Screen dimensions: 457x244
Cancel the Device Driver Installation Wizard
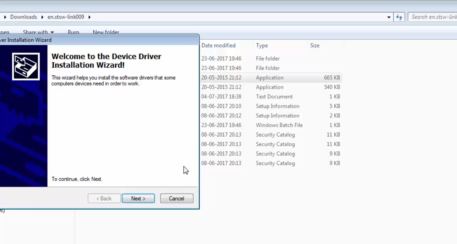click(177, 198)
